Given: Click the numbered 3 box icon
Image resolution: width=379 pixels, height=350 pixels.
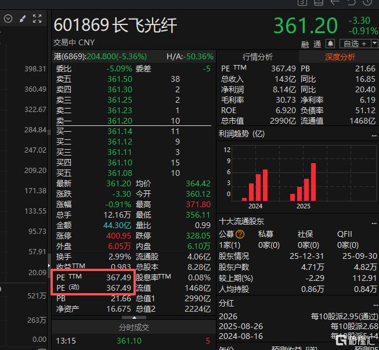Looking at the screenshot, I should click(x=302, y=2).
